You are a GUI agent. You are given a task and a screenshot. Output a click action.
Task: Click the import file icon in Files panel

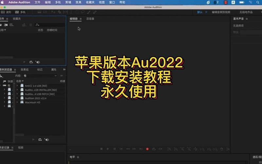6,25
